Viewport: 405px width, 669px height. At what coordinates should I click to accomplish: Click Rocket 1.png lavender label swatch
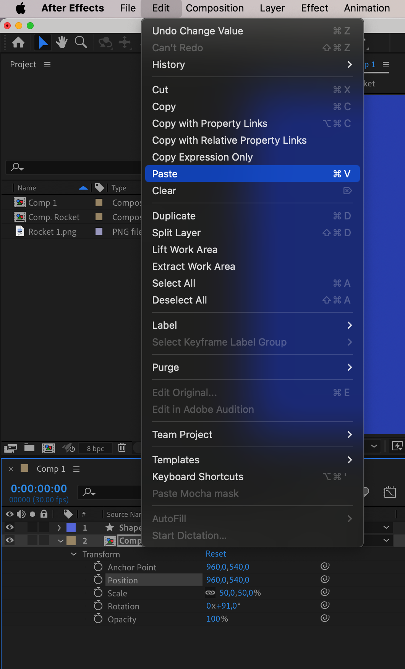[x=99, y=231]
